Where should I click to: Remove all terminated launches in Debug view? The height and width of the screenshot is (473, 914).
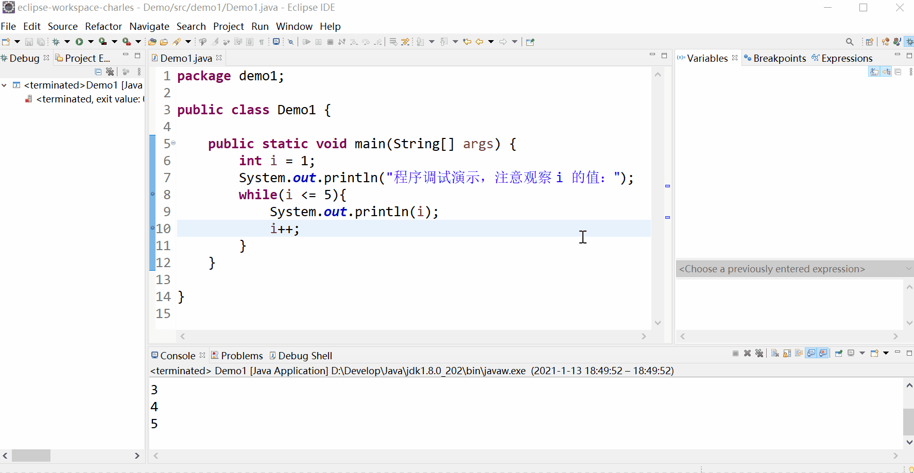point(110,72)
